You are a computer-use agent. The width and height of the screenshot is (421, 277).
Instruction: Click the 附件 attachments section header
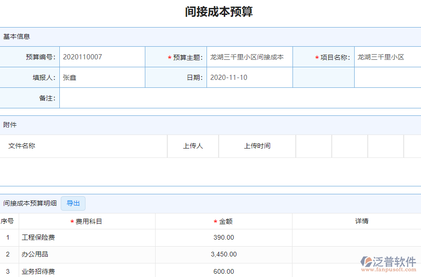(9, 125)
